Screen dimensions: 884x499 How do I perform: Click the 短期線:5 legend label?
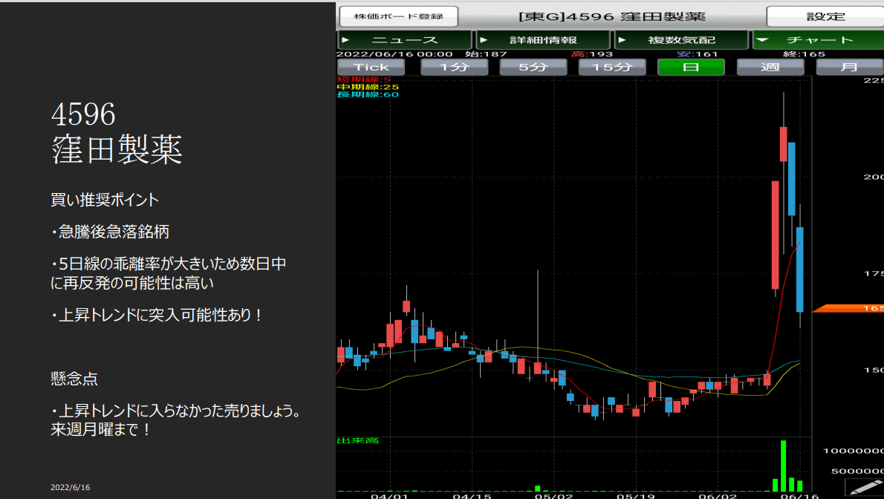pos(364,79)
